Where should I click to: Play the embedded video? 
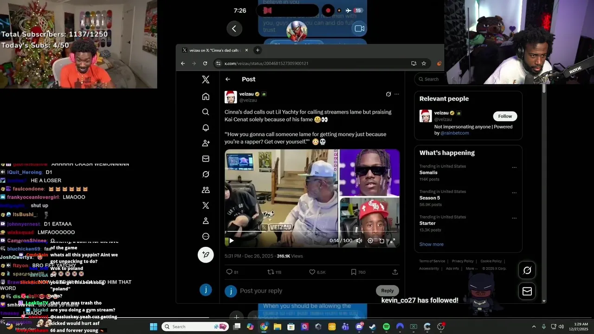[231, 240]
